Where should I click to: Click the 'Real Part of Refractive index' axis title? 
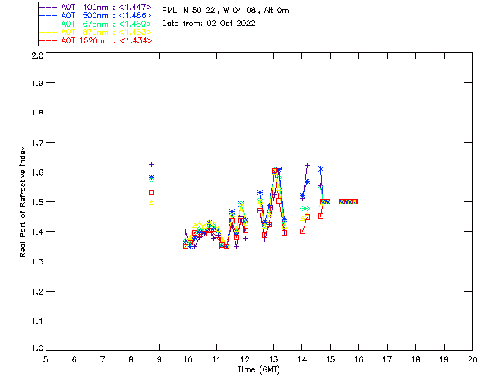coord(22,201)
